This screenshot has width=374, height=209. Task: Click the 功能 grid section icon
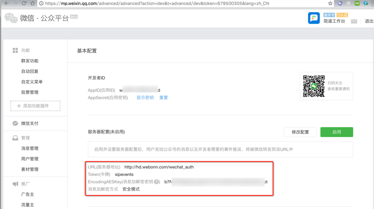pyautogui.click(x=15, y=50)
